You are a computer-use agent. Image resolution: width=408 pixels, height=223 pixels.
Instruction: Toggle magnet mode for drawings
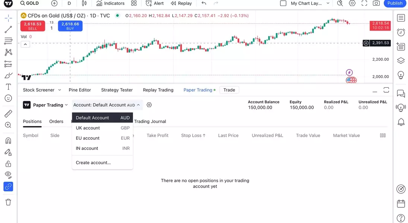(8, 141)
